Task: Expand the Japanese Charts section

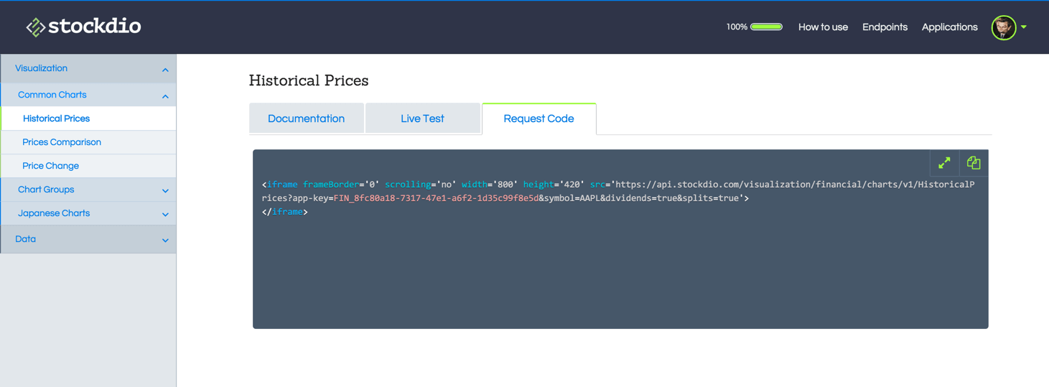Action: click(x=88, y=213)
